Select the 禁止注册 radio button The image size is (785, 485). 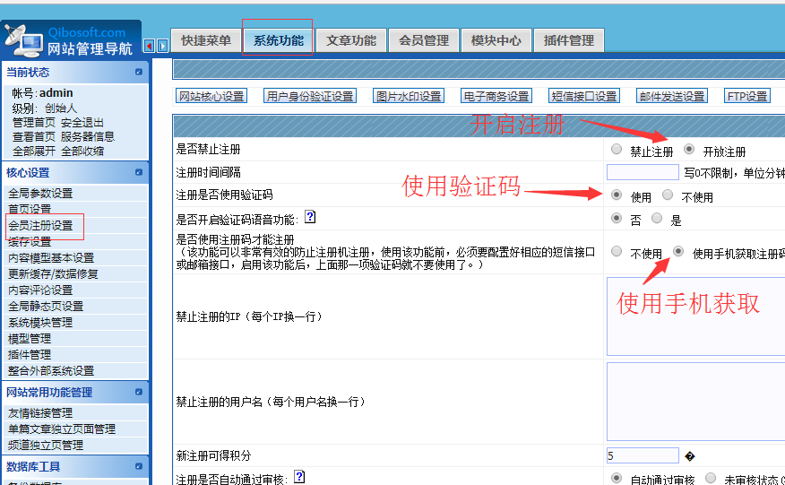(x=617, y=150)
